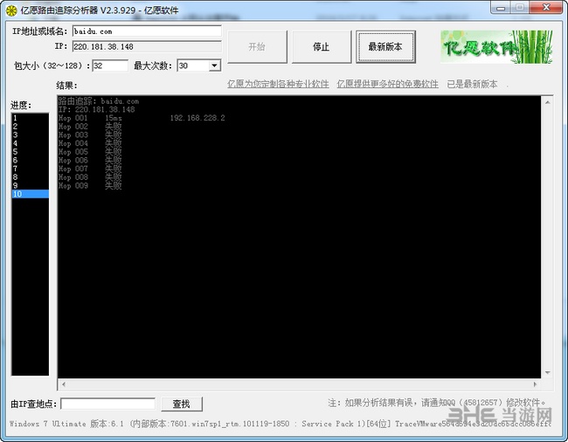This screenshot has height=442, width=568.
Task: Close the 亿愿路由追踪分析器 window
Action: [x=546, y=8]
